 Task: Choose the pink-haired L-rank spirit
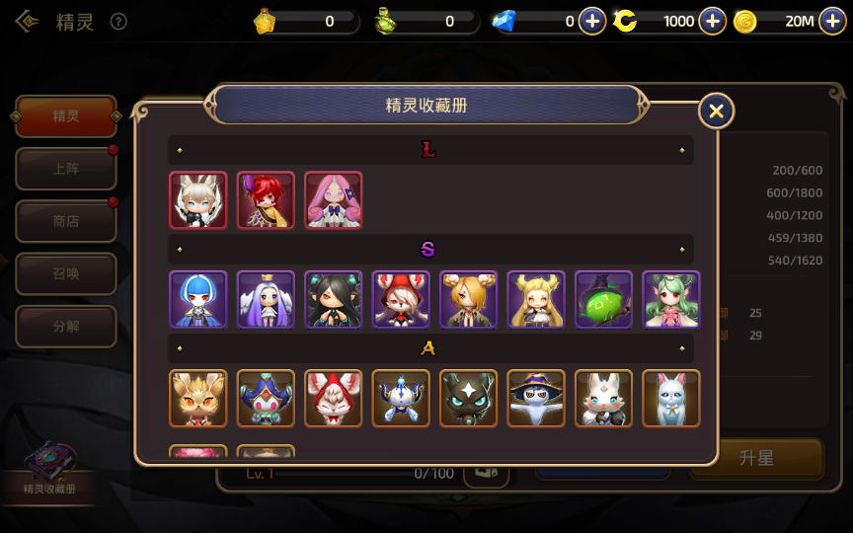pyautogui.click(x=333, y=200)
